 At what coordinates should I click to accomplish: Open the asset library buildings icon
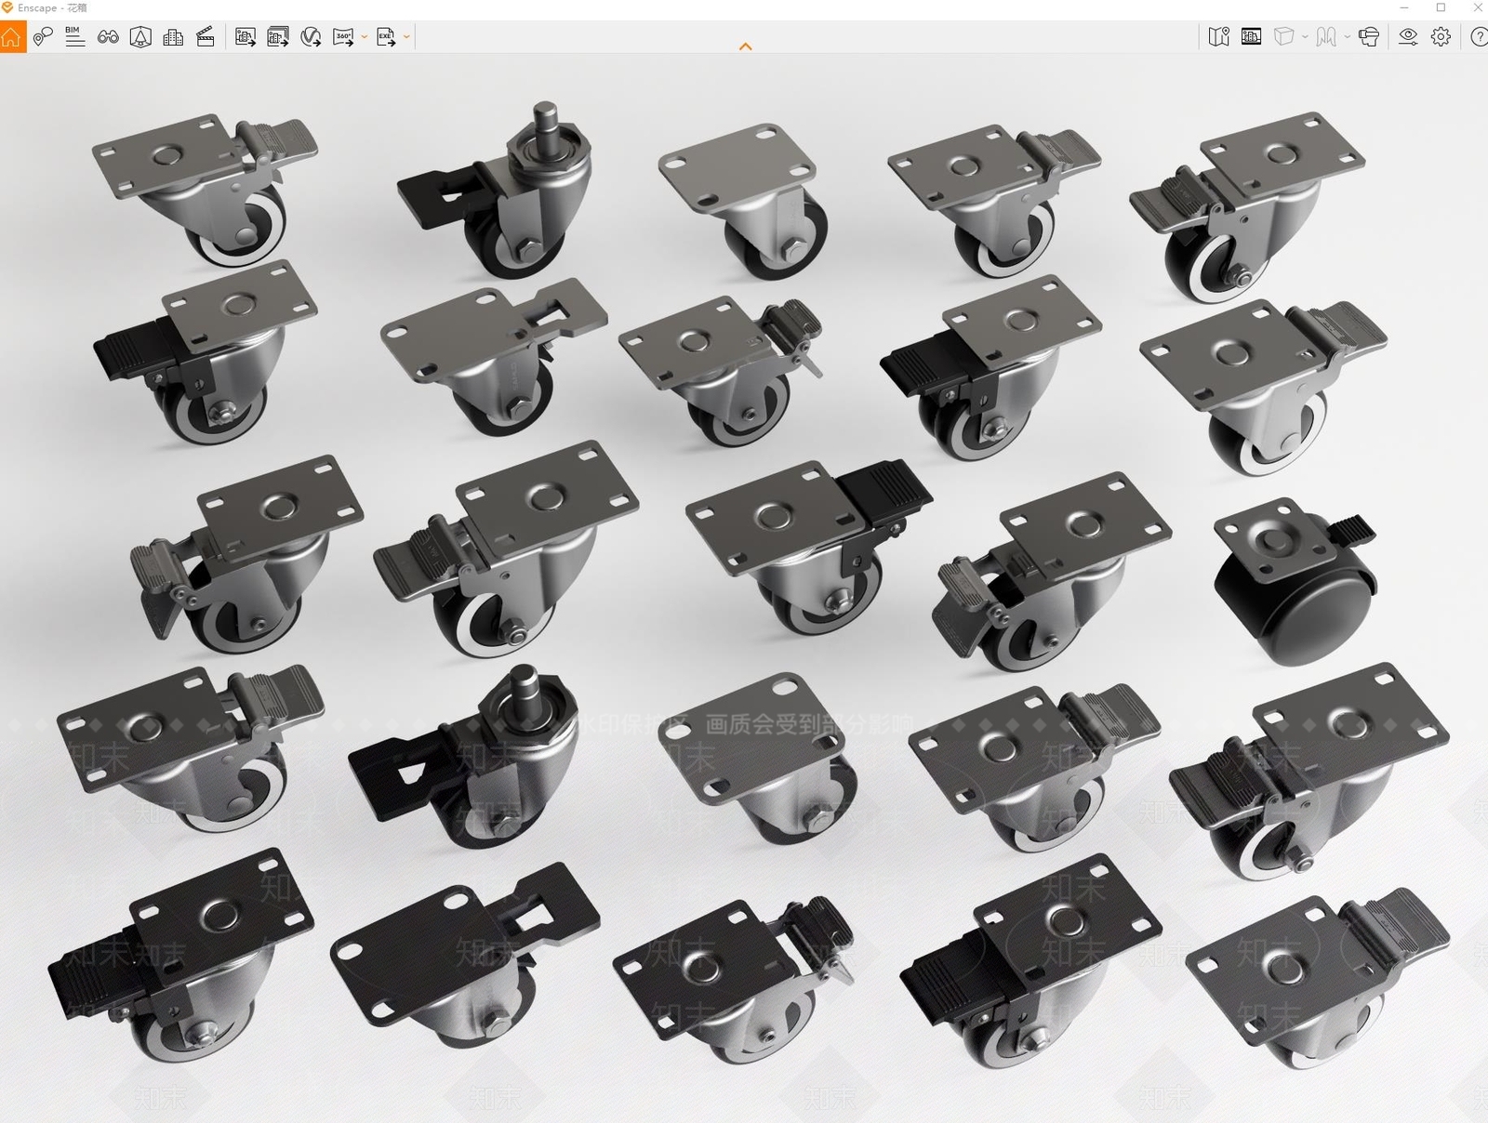173,37
